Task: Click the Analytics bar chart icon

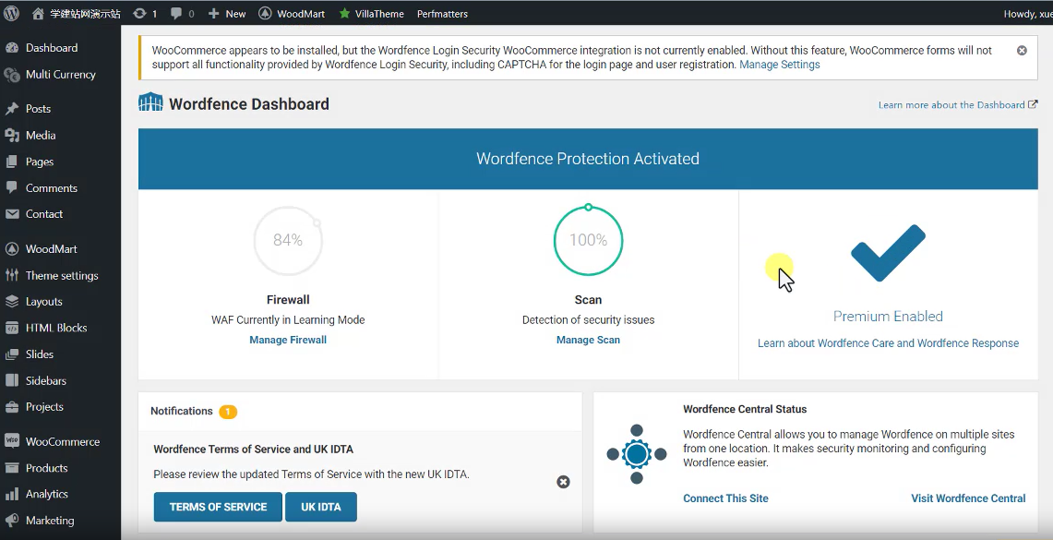Action: 12,495
